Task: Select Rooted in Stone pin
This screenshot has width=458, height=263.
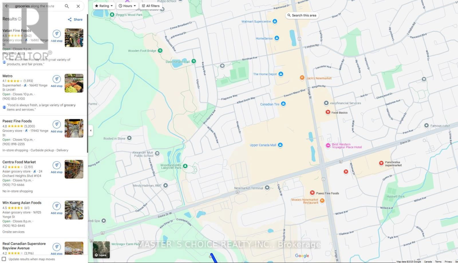Action: pos(129,138)
